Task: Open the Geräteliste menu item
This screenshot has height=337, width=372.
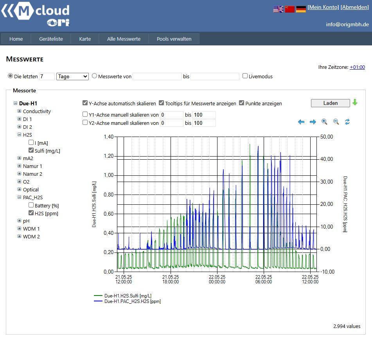Action: [x=51, y=39]
